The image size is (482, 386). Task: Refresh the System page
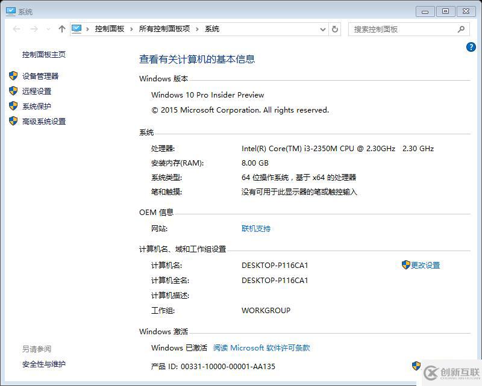(335, 29)
